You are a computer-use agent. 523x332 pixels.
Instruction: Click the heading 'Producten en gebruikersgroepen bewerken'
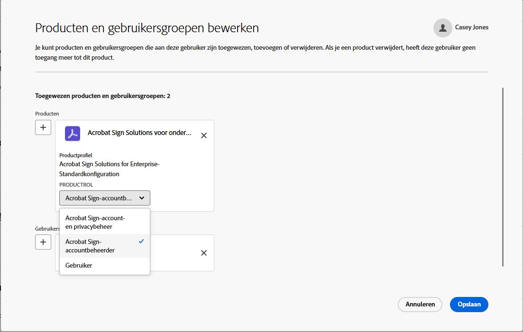tap(146, 28)
